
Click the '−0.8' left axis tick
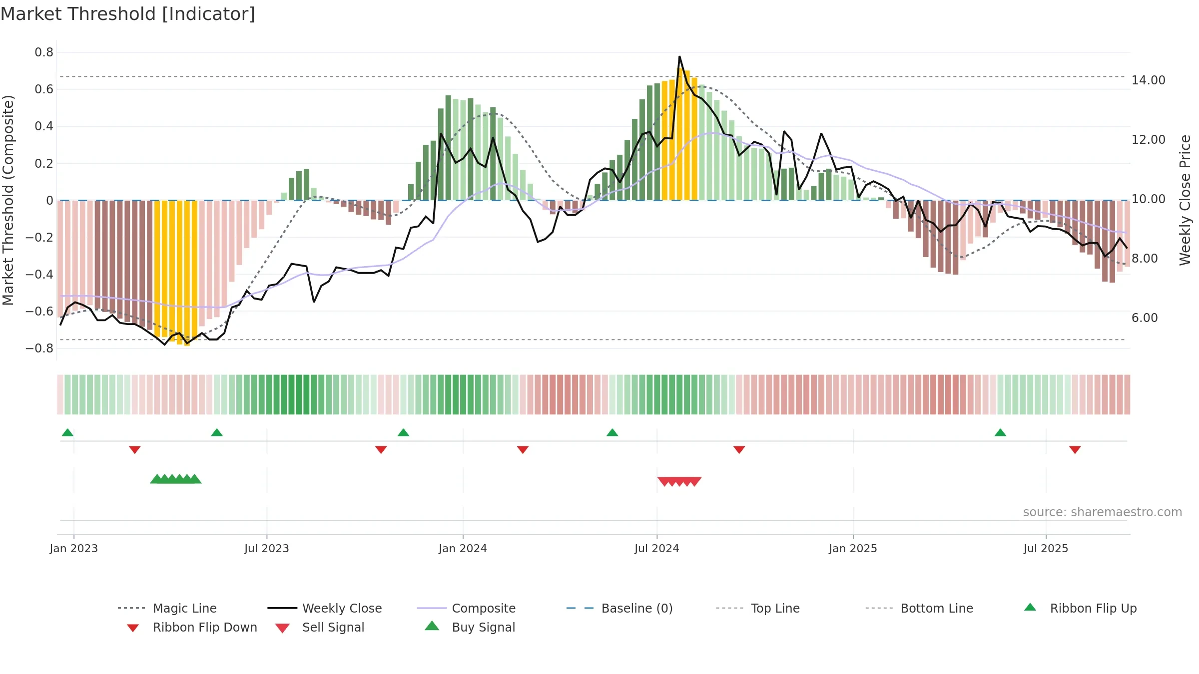tap(39, 348)
